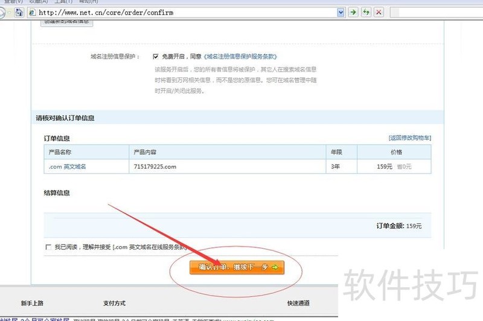Click the 产品名称 column header
Screen dimensions: 483x321
click(86, 152)
